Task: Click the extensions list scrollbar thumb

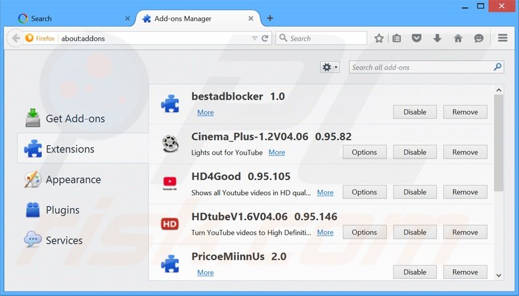Action: (x=499, y=143)
